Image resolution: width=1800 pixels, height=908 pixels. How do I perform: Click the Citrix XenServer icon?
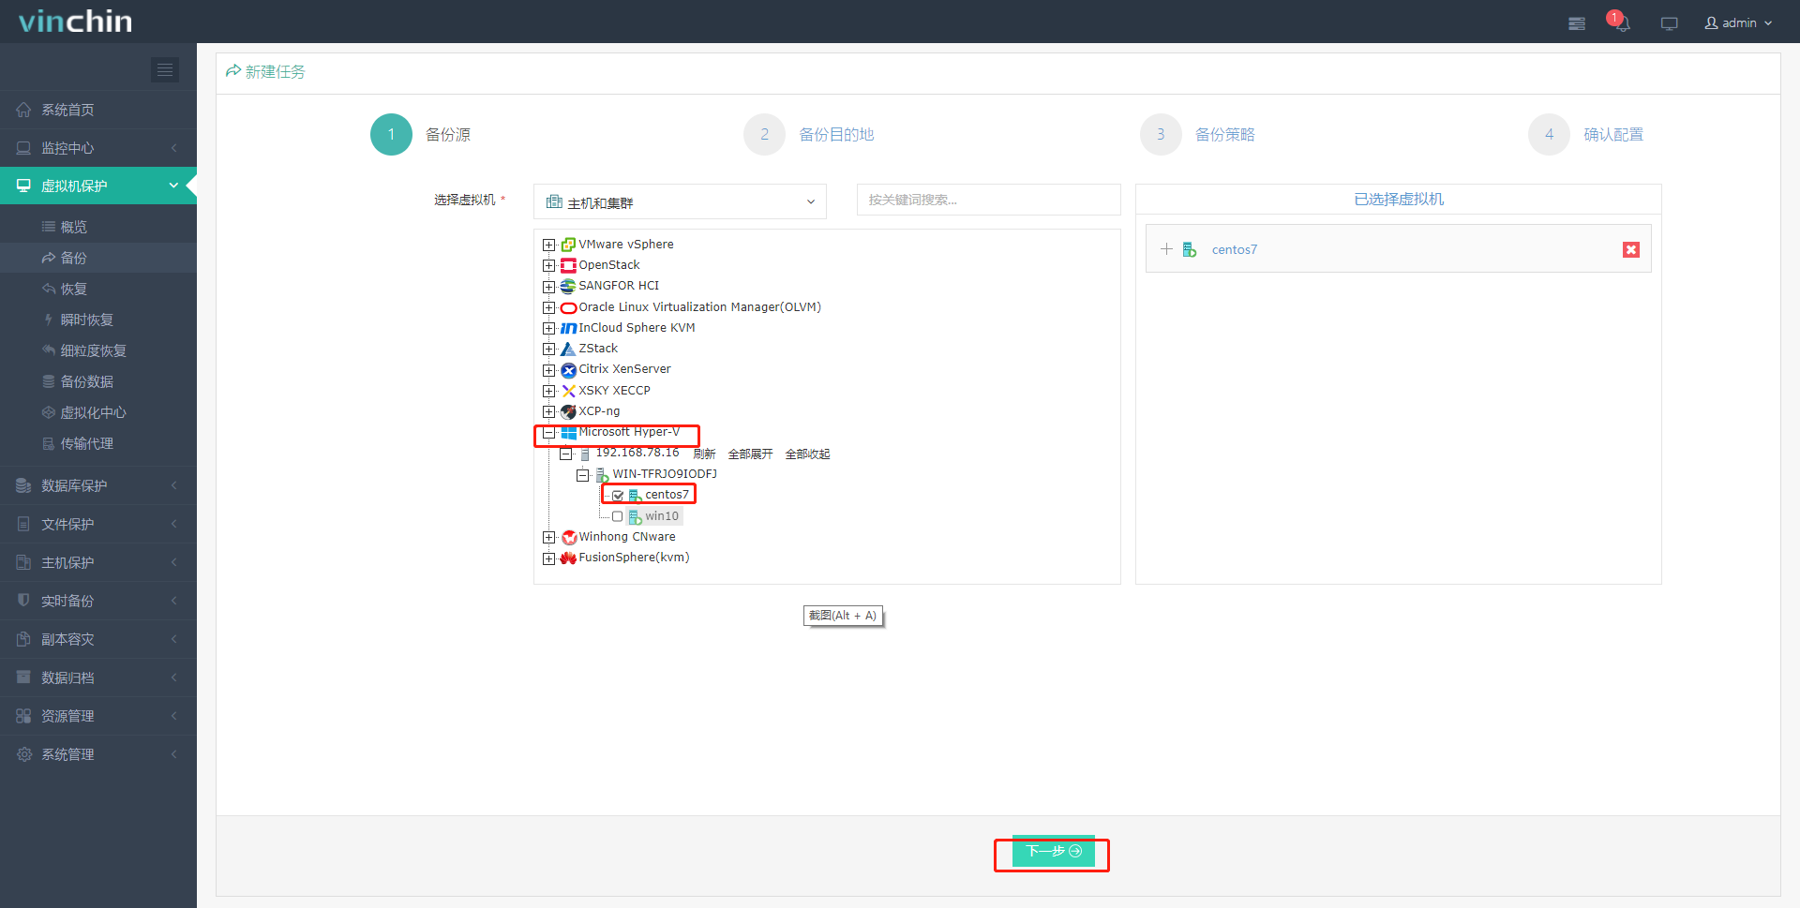click(568, 370)
